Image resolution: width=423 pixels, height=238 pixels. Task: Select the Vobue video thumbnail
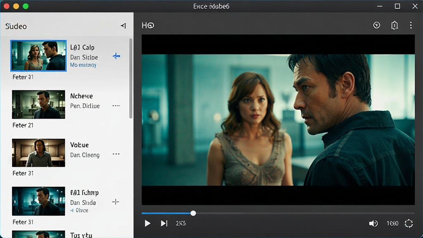38,153
